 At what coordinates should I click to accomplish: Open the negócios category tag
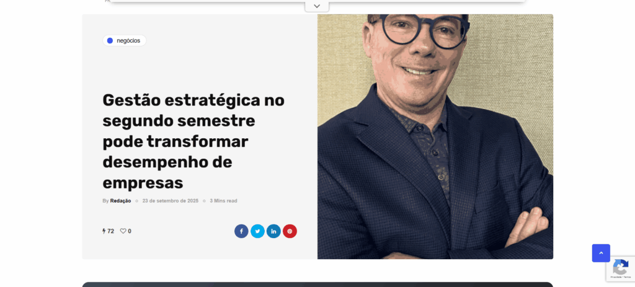tap(124, 40)
